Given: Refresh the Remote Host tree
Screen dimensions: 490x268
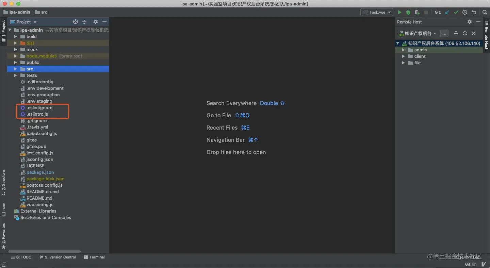Looking at the screenshot, I should tap(465, 33).
